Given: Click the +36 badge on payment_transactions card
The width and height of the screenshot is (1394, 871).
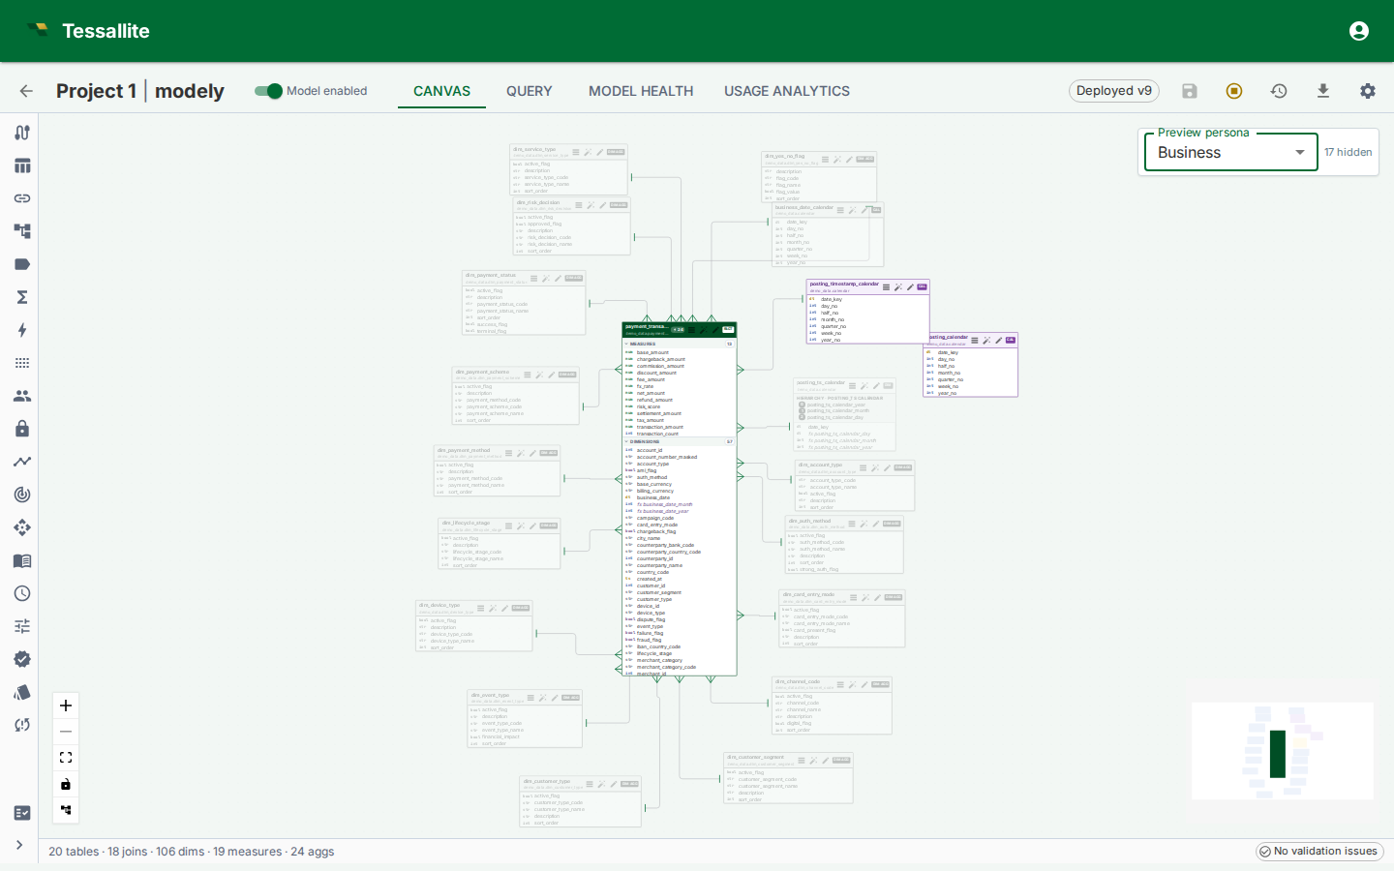Looking at the screenshot, I should point(678,330).
